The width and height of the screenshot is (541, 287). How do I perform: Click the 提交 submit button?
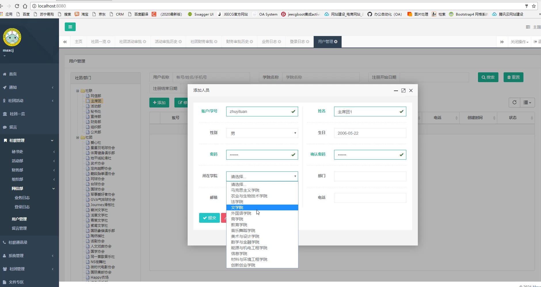(x=209, y=218)
